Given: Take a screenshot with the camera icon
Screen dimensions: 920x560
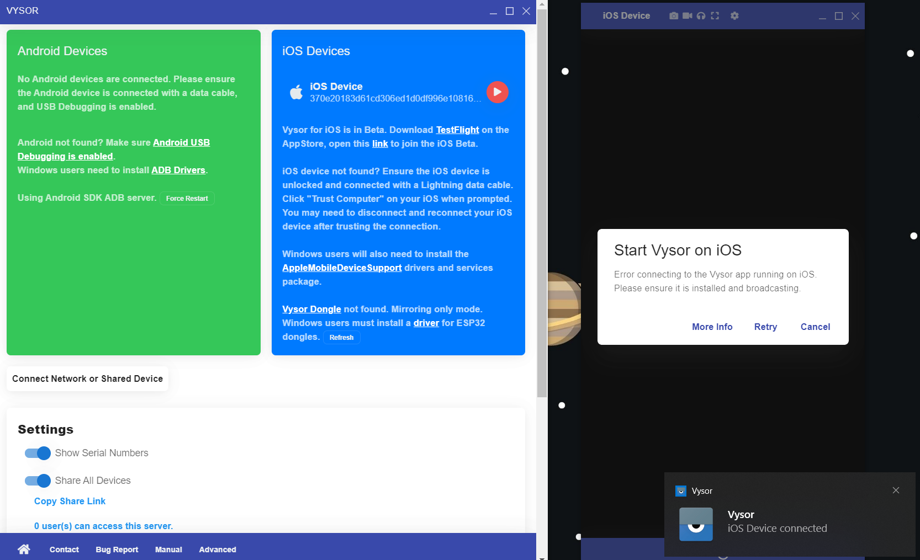Looking at the screenshot, I should (x=674, y=16).
